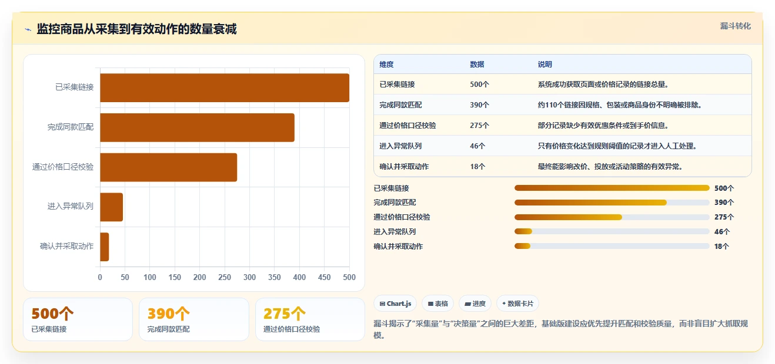Click the description starting 部分记录缺少有效优惠

pyautogui.click(x=603, y=126)
